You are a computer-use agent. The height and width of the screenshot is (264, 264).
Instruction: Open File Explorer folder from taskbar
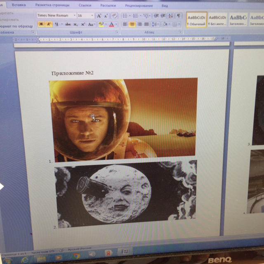pos(41,259)
